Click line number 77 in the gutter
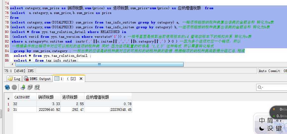The image size is (287, 134). click(7, 17)
